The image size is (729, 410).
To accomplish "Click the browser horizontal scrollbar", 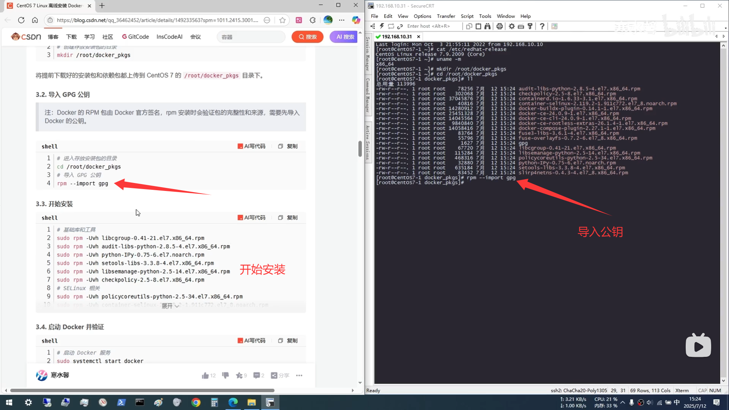I will click(x=142, y=390).
